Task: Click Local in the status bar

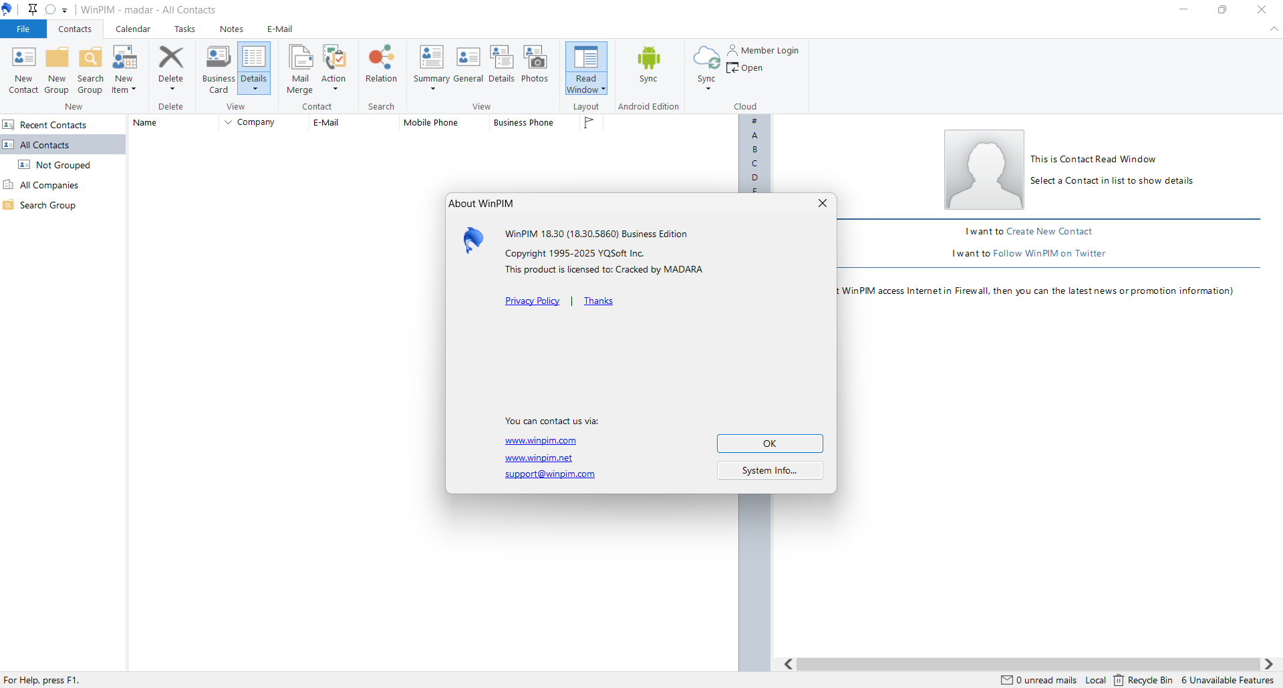Action: pos(1095,680)
